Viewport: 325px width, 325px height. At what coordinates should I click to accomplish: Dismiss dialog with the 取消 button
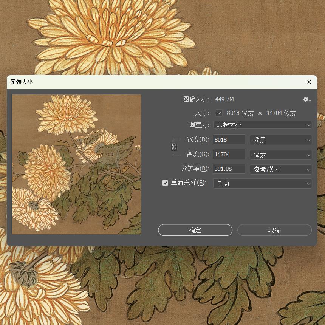pos(274,230)
